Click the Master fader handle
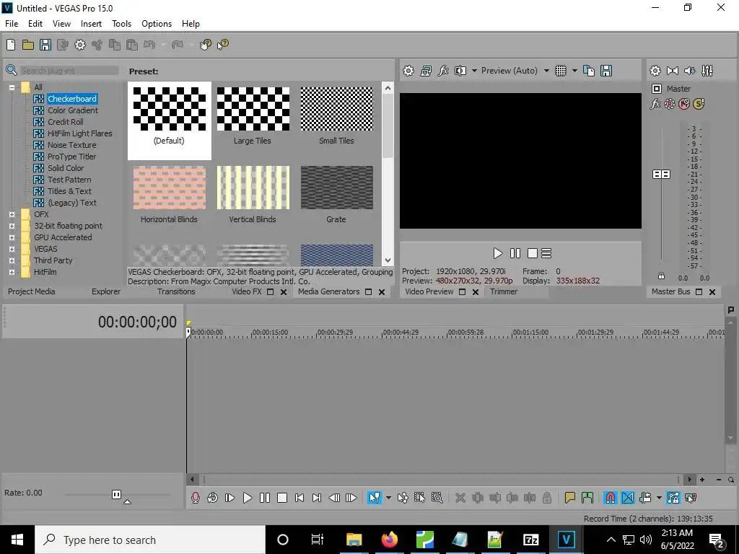The height and width of the screenshot is (554, 739). coord(661,175)
